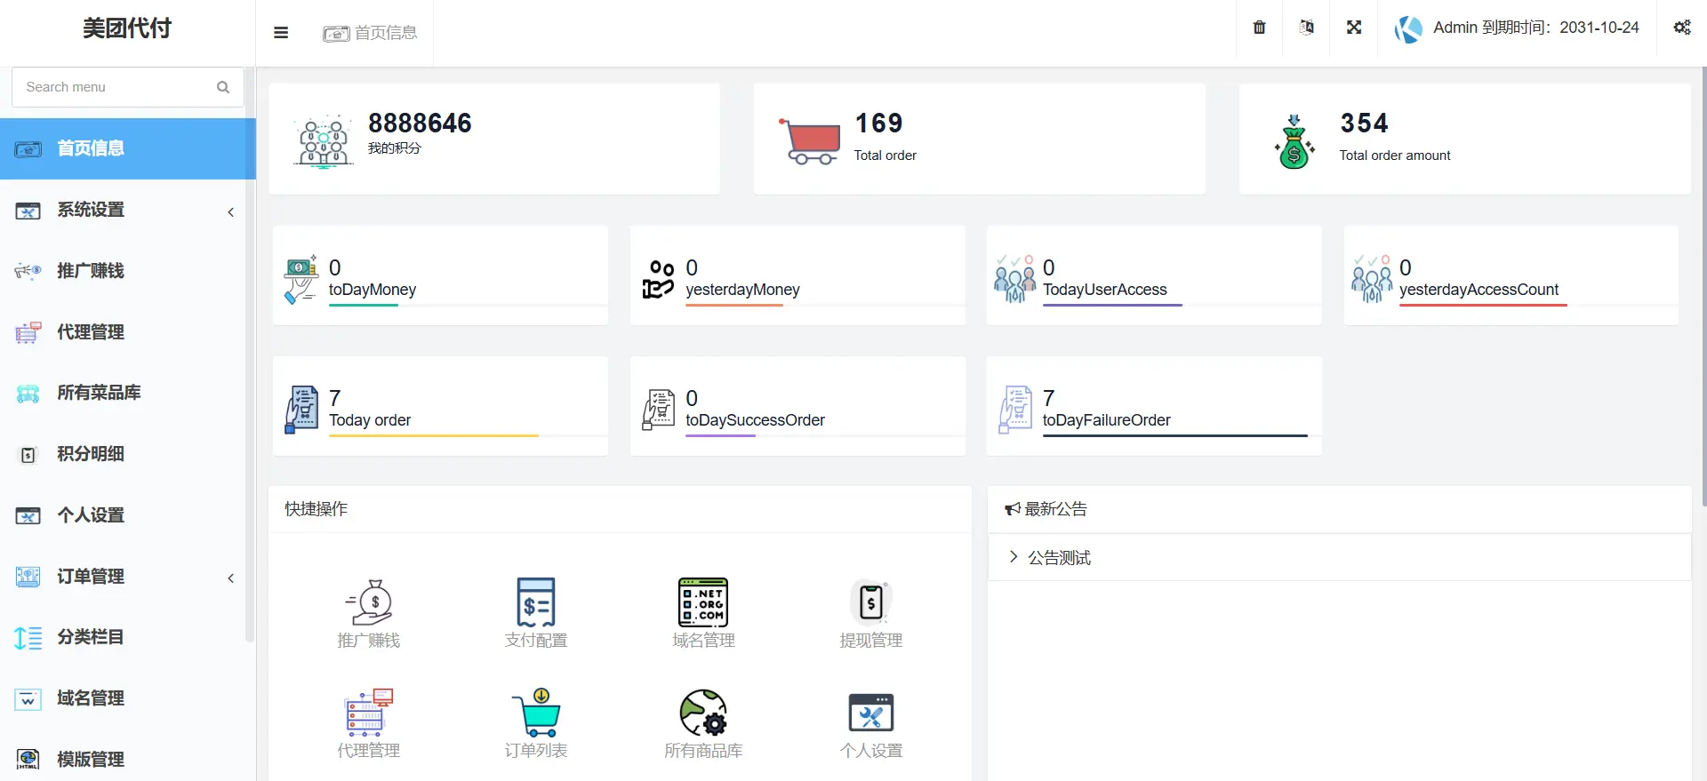Open 推广赚钱 sidebar menu
Screen dimensions: 1707x781
[128, 271]
